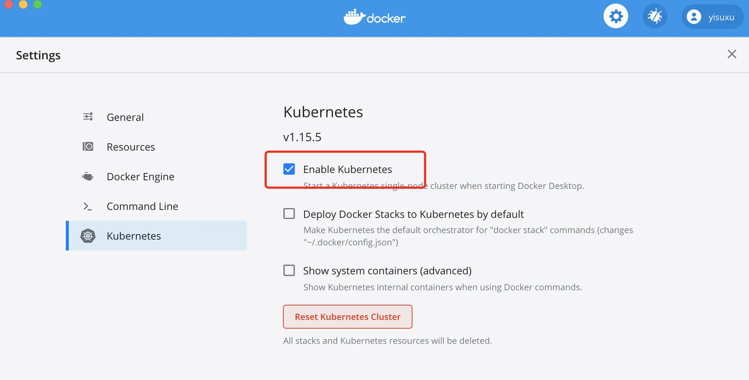749x380 pixels.
Task: Open the Settings gear icon
Action: 615,16
